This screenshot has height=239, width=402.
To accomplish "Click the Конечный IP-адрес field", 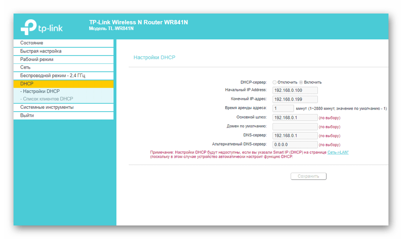I will tap(295, 99).
